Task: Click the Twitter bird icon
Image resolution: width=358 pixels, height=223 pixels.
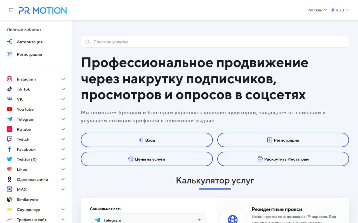Action: (10, 159)
